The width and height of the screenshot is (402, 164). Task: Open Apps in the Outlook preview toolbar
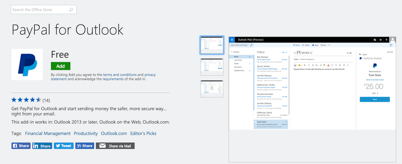(x=315, y=45)
